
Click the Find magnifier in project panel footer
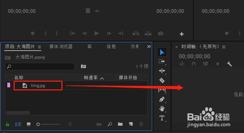click(110, 124)
